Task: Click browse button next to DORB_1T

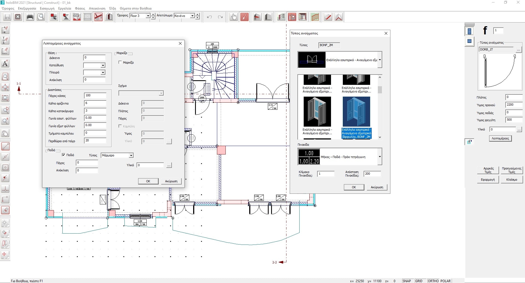Action: 518,49
